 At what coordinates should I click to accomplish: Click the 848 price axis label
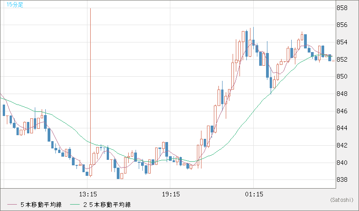click(342, 94)
